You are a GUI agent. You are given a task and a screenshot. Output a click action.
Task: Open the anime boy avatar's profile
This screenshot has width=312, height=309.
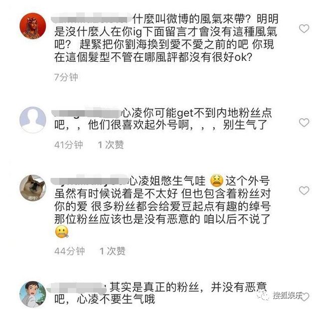(x=32, y=294)
